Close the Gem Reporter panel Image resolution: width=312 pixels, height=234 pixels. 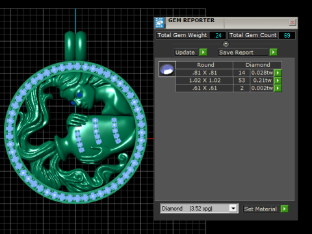(292, 22)
